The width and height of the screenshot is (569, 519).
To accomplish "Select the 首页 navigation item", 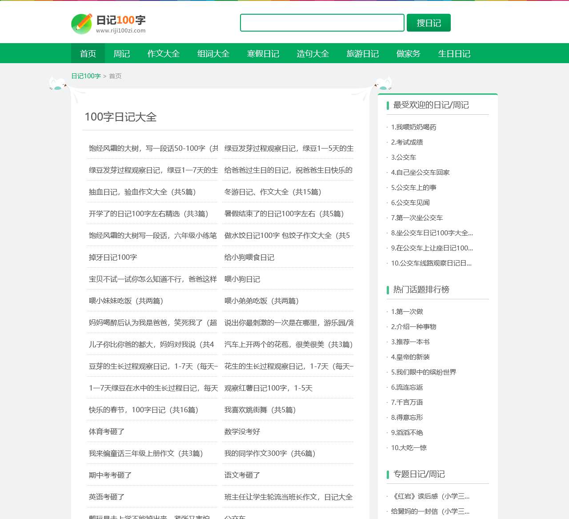I will click(87, 53).
